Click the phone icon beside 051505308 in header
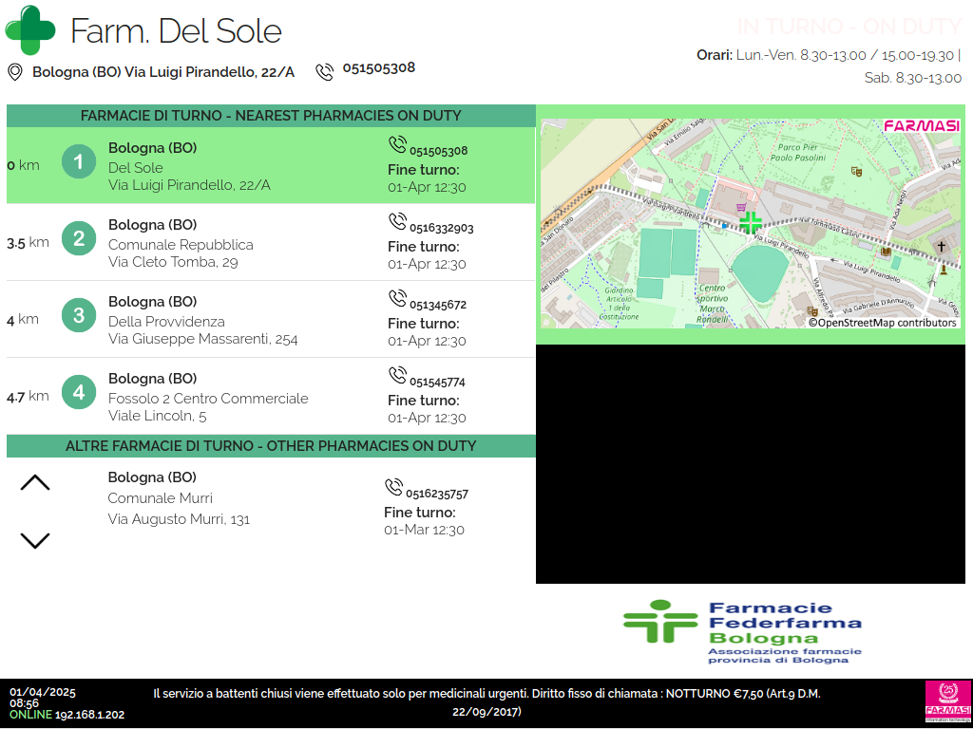The width and height of the screenshot is (973, 729). click(325, 71)
